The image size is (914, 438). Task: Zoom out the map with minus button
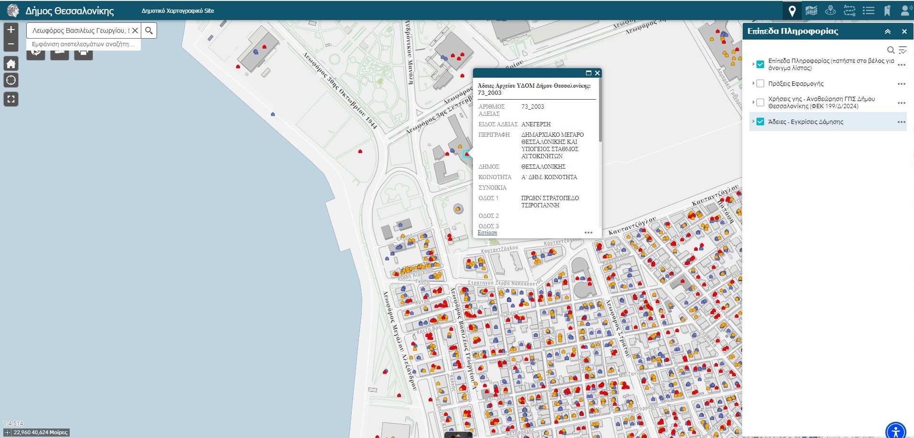[11, 44]
